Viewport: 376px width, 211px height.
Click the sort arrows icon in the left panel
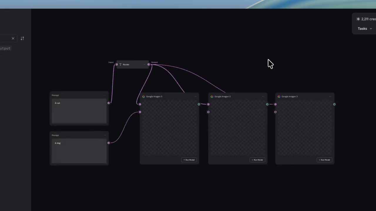[x=22, y=38]
